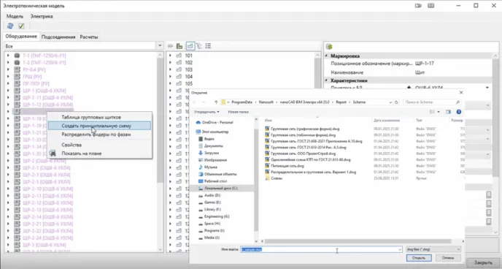
Task: Click the plan icon beside Показать на плане
Action: click(x=53, y=154)
